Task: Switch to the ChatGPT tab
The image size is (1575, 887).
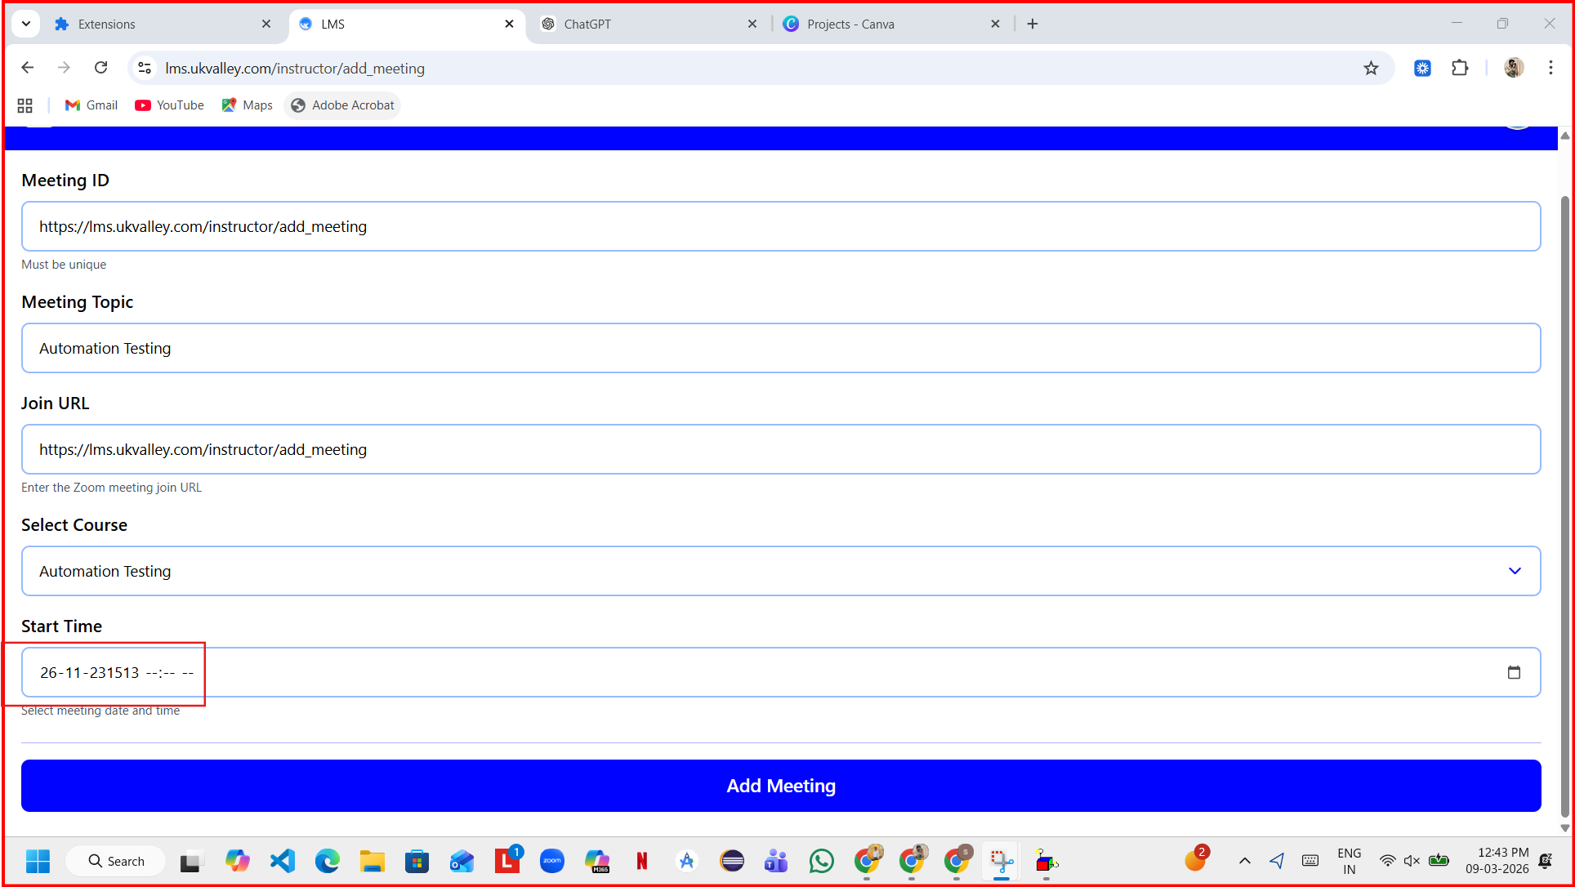Action: [x=587, y=25]
